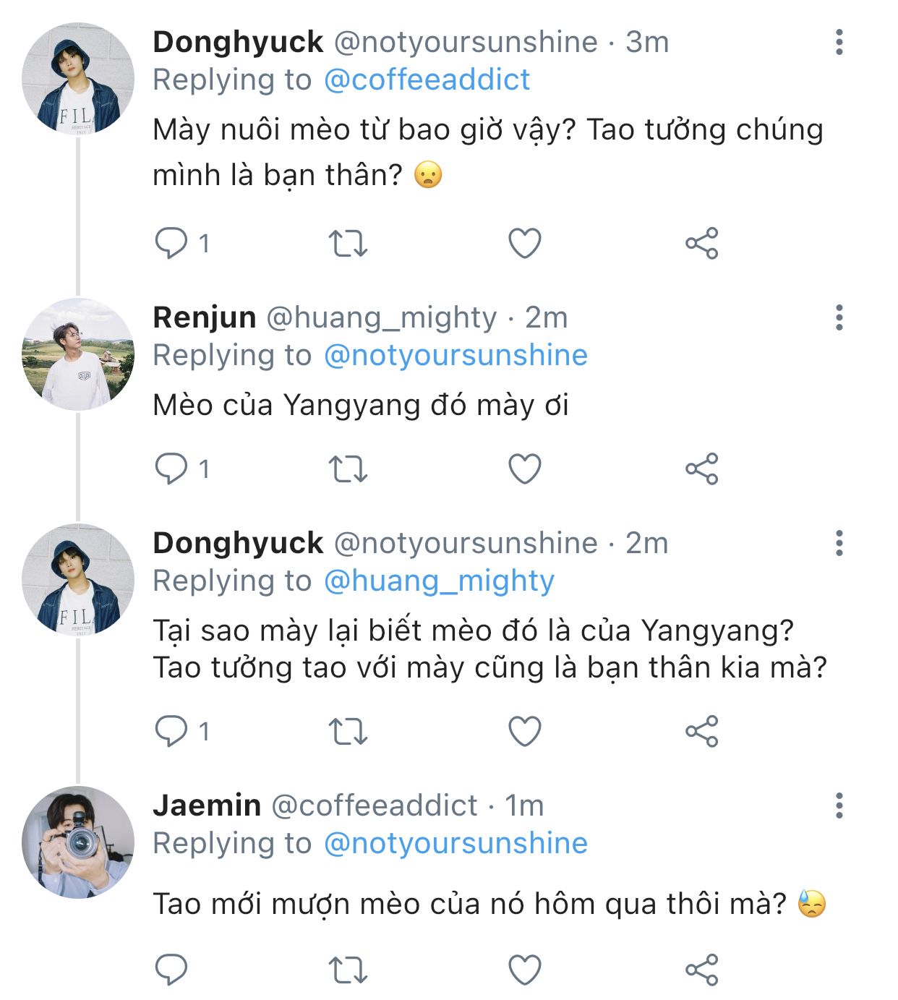This screenshot has width=898, height=1000.
Task: Like Donghyuck's tweet about raising a cat
Action: (x=525, y=243)
